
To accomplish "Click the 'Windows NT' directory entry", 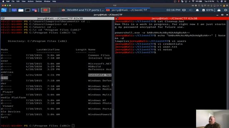I will tap(97, 100).
